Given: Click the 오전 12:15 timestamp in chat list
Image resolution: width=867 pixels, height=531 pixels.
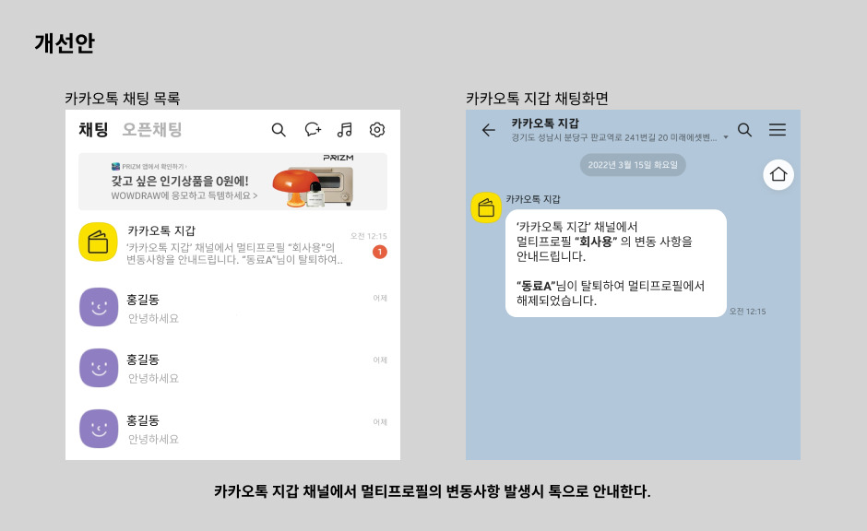Looking at the screenshot, I should (369, 236).
